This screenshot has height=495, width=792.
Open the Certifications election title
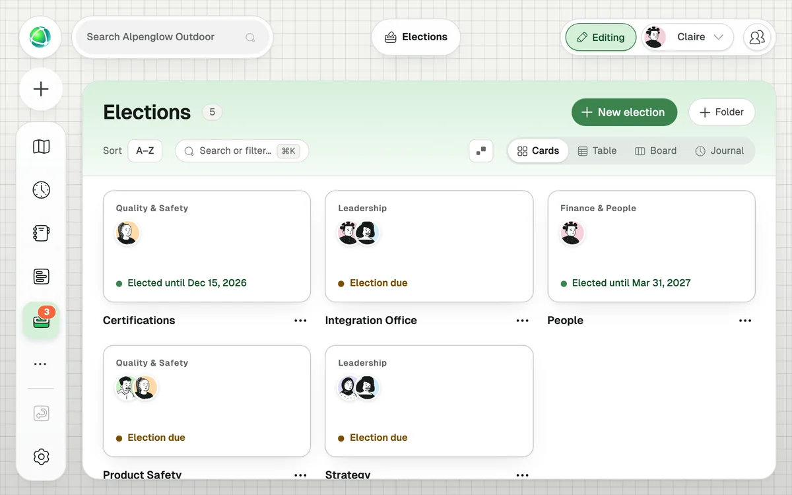click(139, 321)
